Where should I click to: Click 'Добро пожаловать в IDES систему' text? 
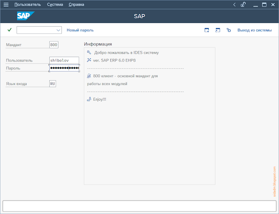coord(126,53)
